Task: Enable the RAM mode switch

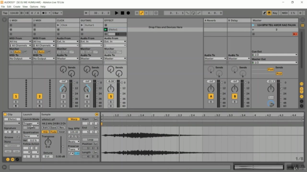Action: tap(62, 132)
